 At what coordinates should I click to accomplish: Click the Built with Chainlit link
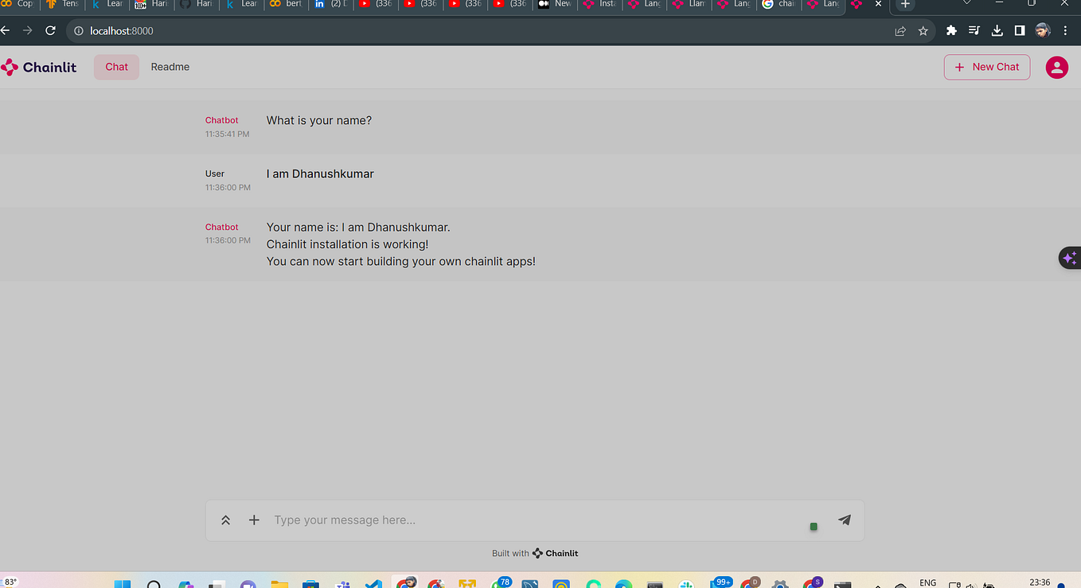click(x=535, y=553)
